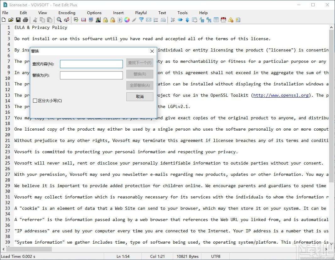Click the envelope email icon in the toolbar
Image resolution: width=335 pixels, height=260 pixels.
(x=149, y=20)
